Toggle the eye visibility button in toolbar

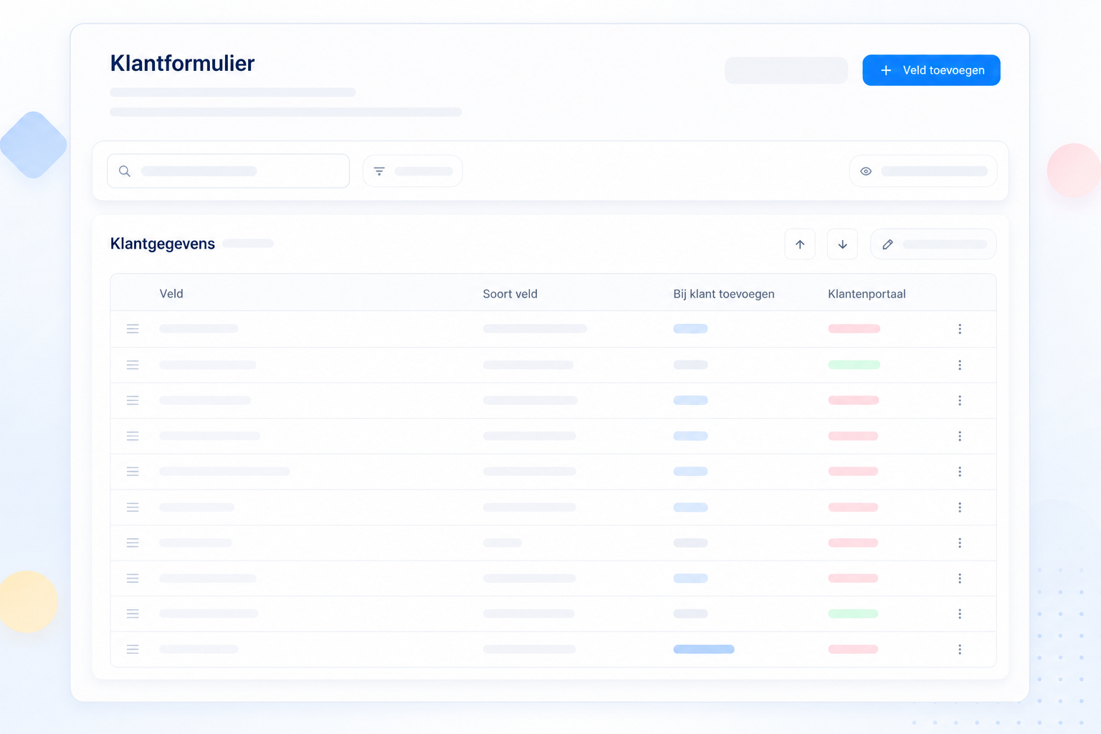tap(923, 171)
